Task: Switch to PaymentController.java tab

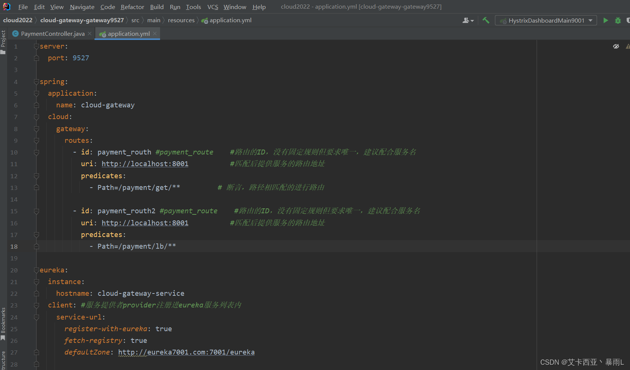Action: tap(53, 34)
